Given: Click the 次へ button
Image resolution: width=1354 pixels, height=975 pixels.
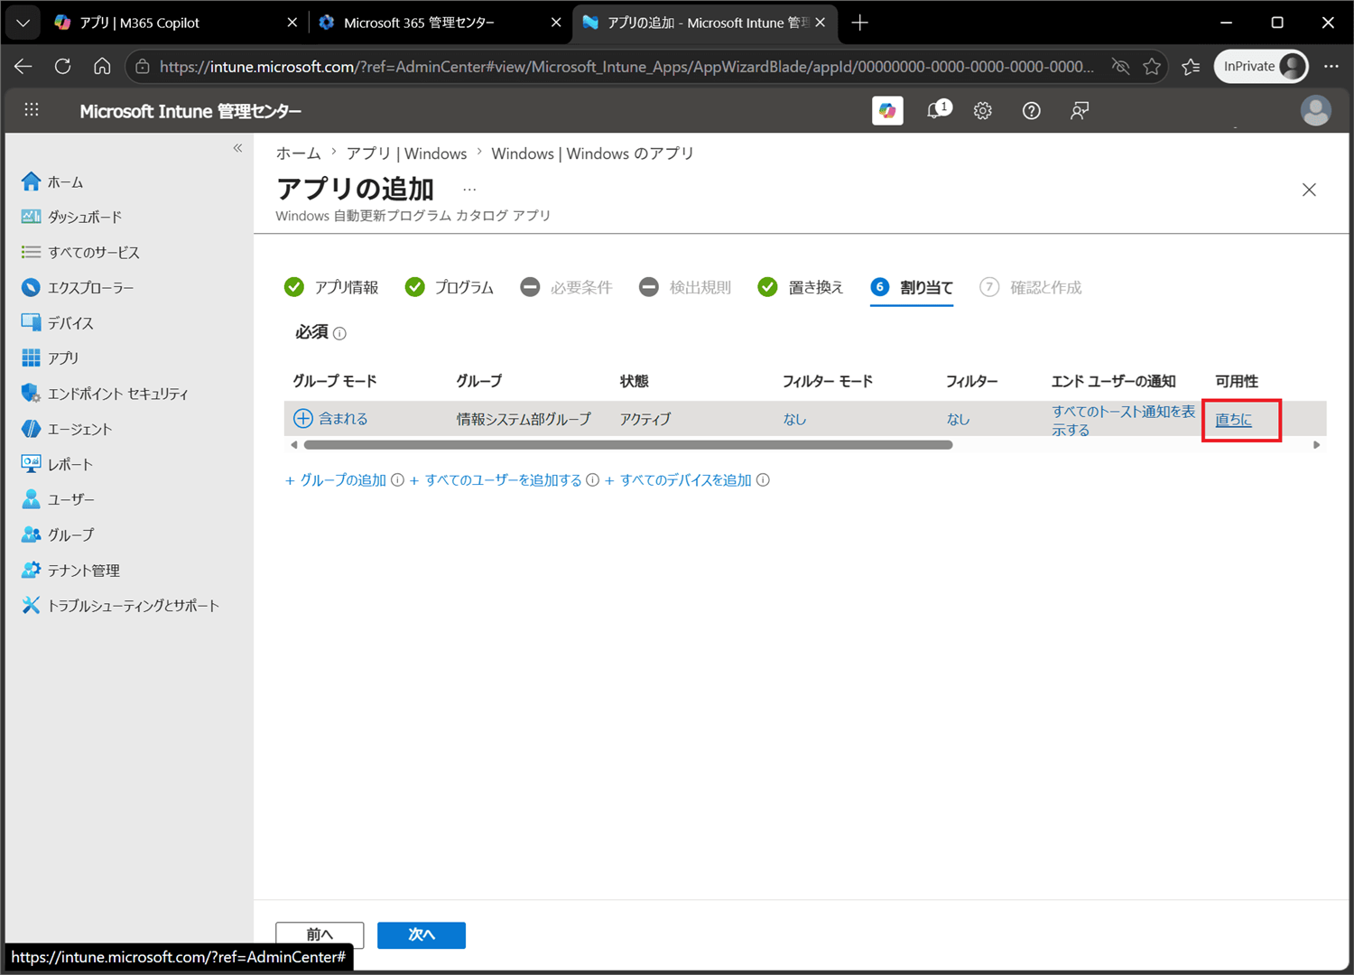Looking at the screenshot, I should point(422,934).
